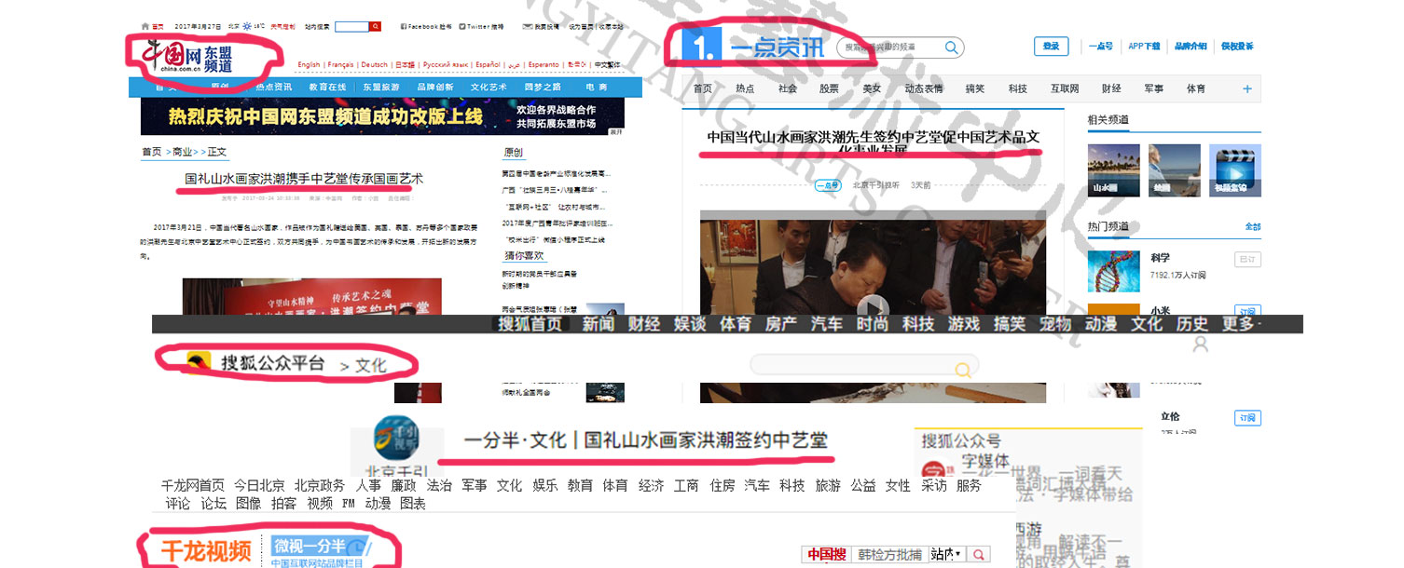1404x568 pixels.
Task: Click the home icon in China.com.cn top bar
Action: point(145,27)
